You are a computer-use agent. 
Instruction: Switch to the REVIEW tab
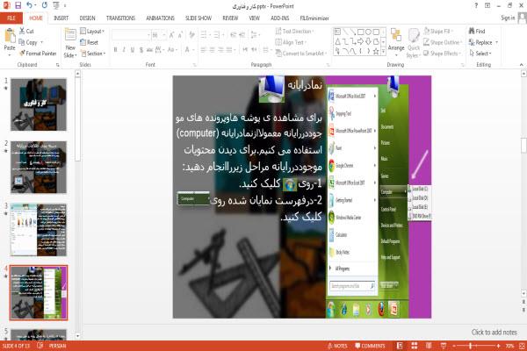230,18
